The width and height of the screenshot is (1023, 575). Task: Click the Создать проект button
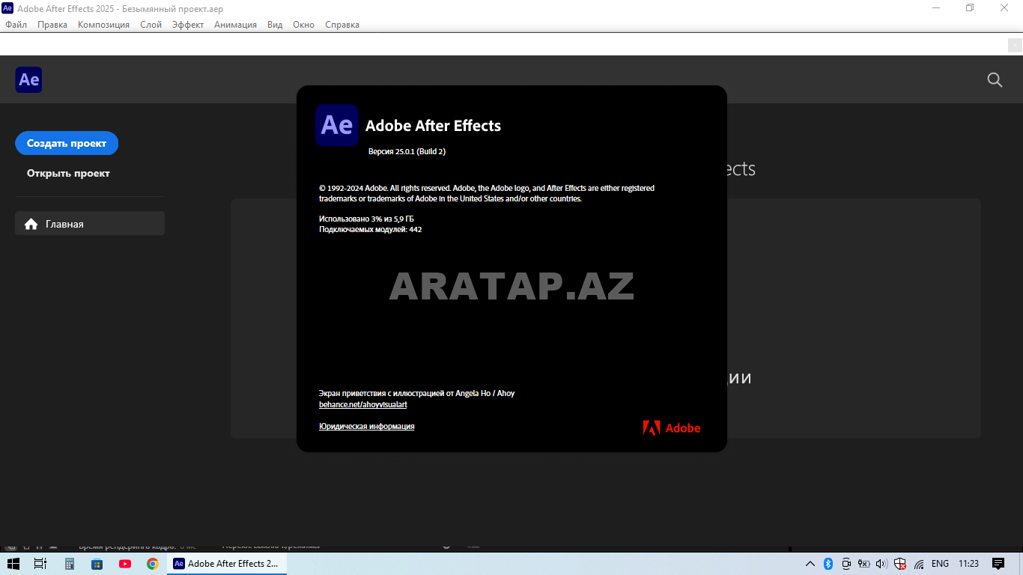pyautogui.click(x=67, y=143)
